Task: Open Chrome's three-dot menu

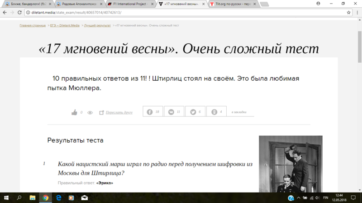Action: click(357, 13)
